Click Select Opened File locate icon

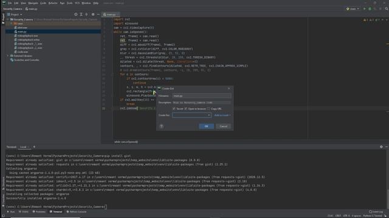click(75, 15)
